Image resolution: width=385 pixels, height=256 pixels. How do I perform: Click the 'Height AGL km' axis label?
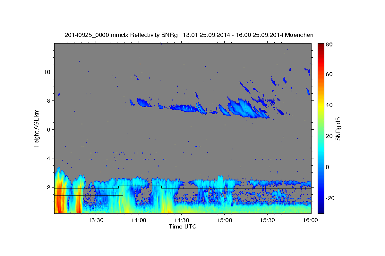coord(37,128)
